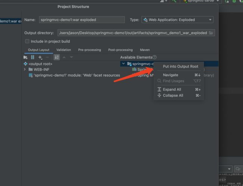
Task: Choose Navigate from the context menu
Action: coord(179,75)
